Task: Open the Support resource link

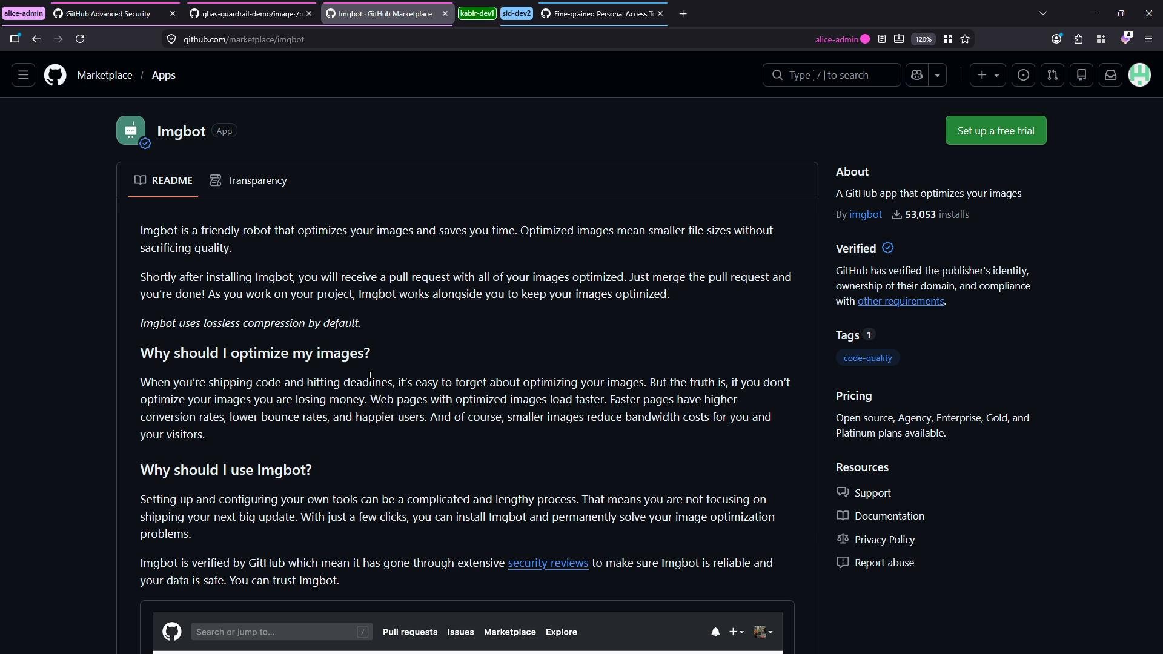Action: tap(864, 493)
